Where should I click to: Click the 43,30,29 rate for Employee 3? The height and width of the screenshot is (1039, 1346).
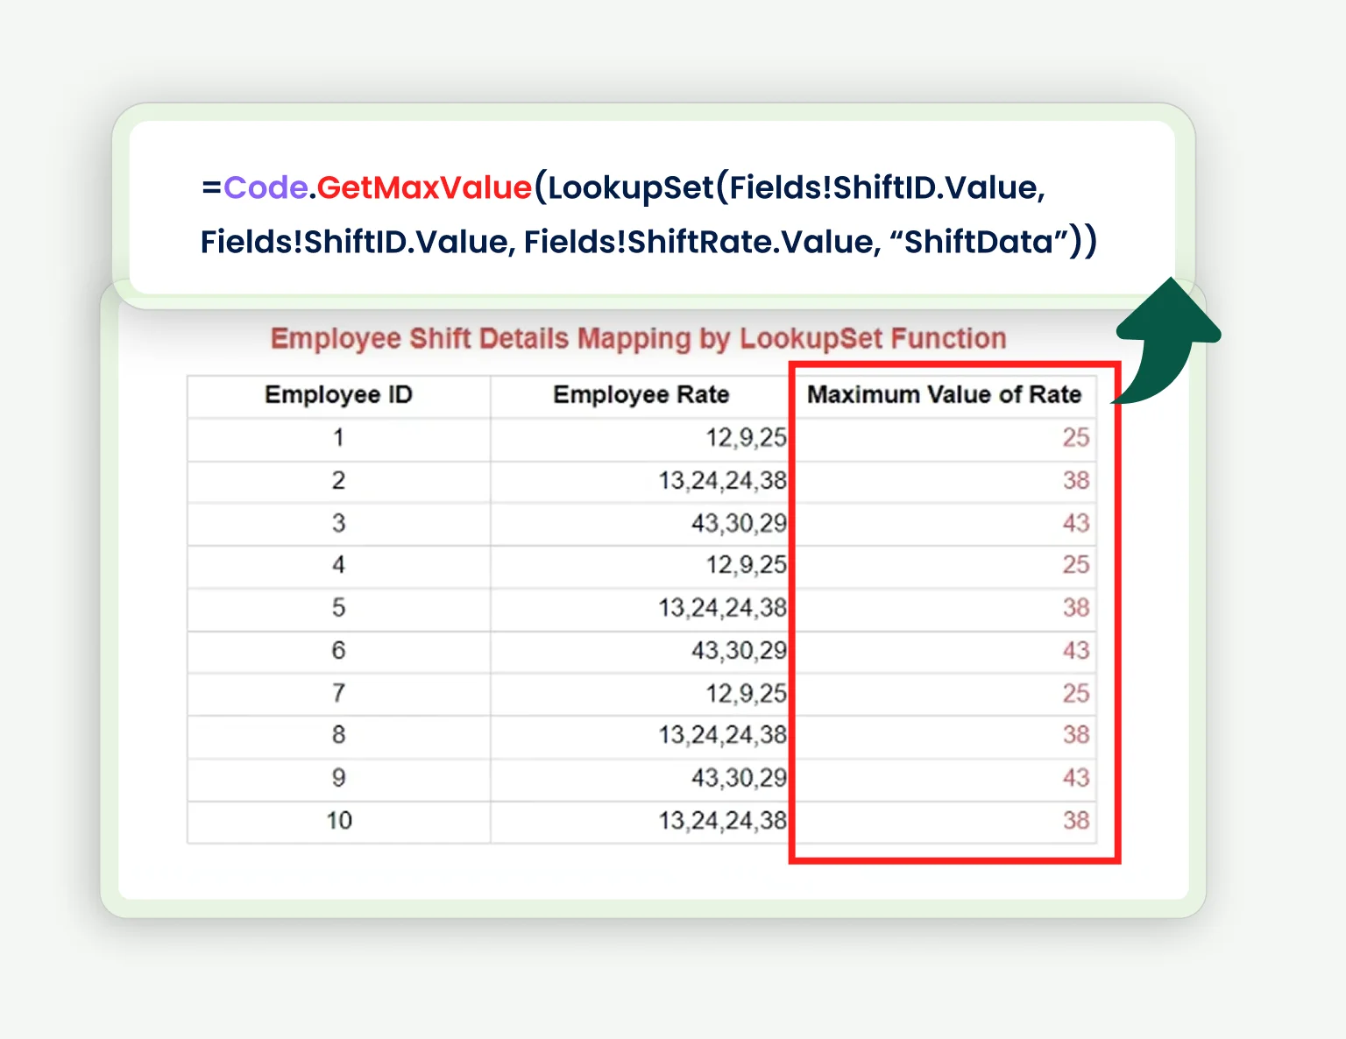click(737, 523)
